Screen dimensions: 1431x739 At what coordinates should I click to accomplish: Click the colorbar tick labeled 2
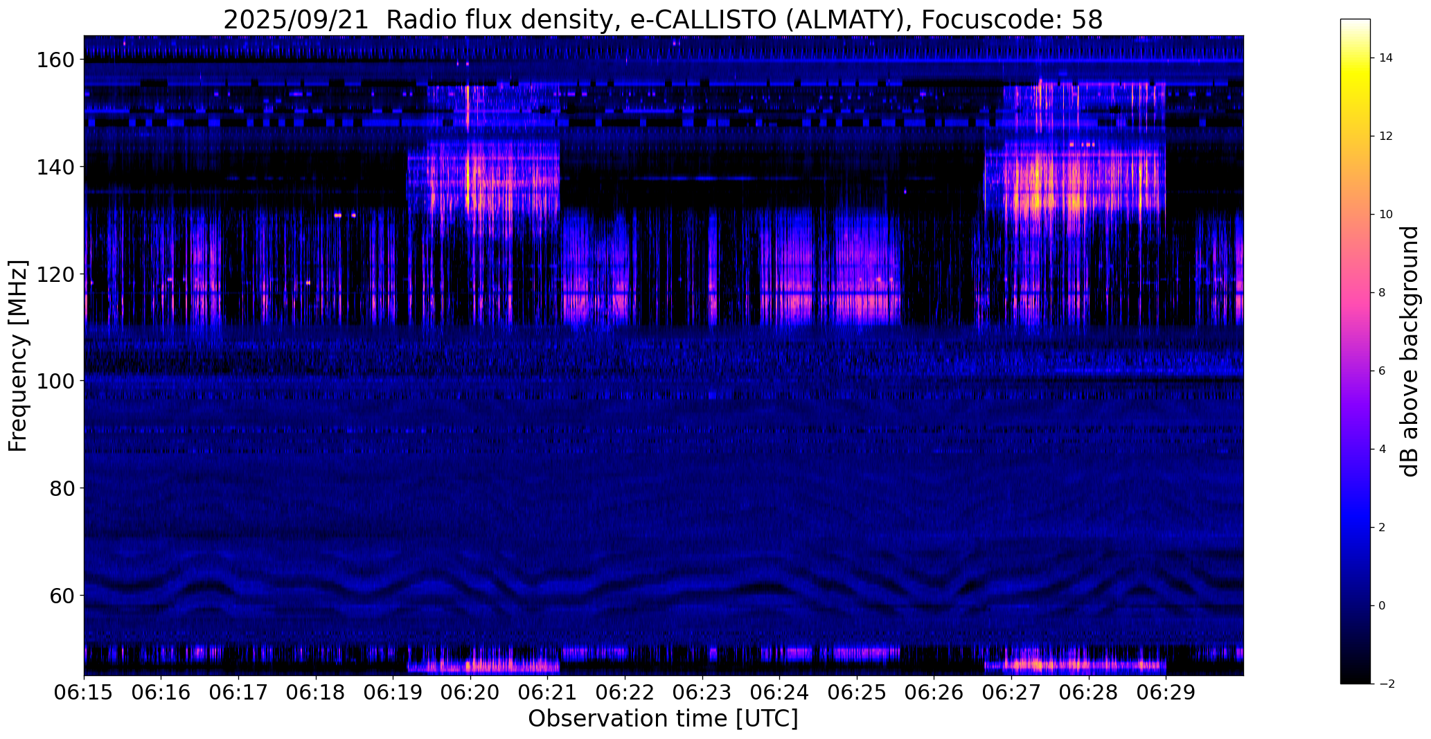pos(1383,528)
